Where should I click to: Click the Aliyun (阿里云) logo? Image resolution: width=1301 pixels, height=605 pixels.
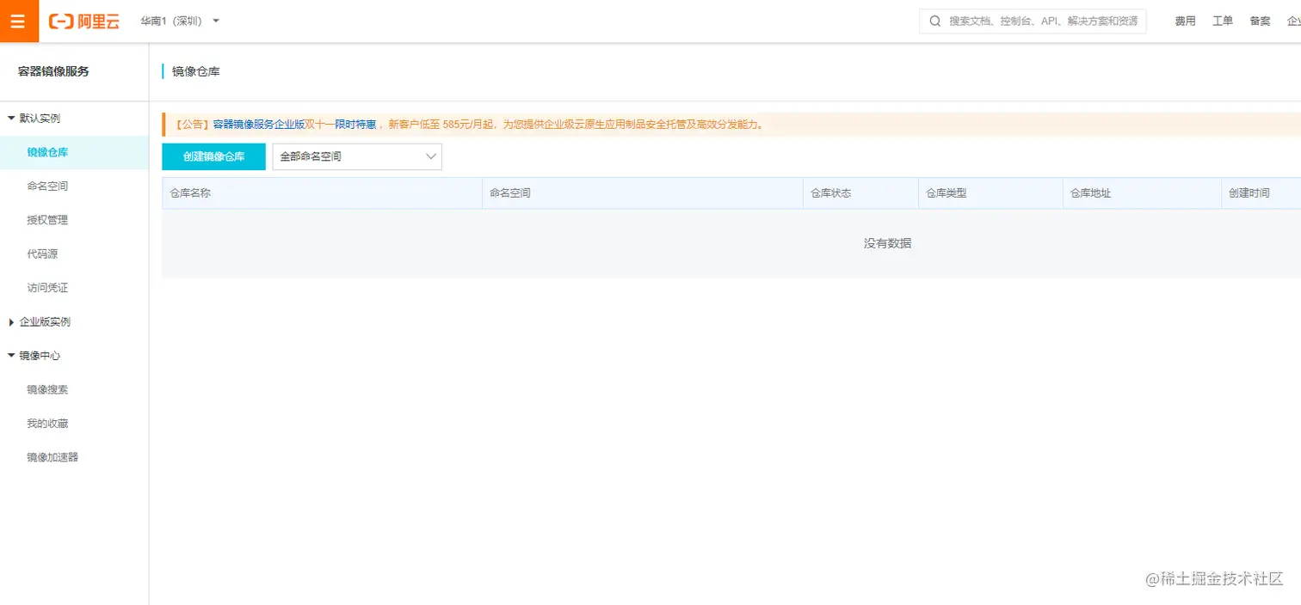tap(83, 21)
